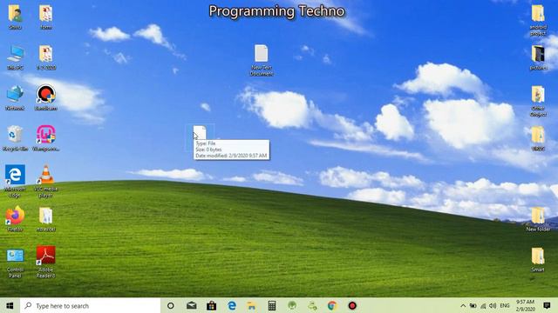558x313 pixels.
Task: Select the Recycle Bin icon
Action: [x=15, y=138]
